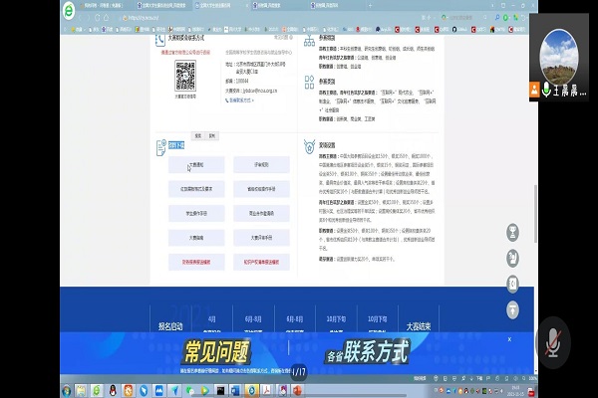
Task: Click the 奖项设置 section header icon
Action: tap(309, 146)
